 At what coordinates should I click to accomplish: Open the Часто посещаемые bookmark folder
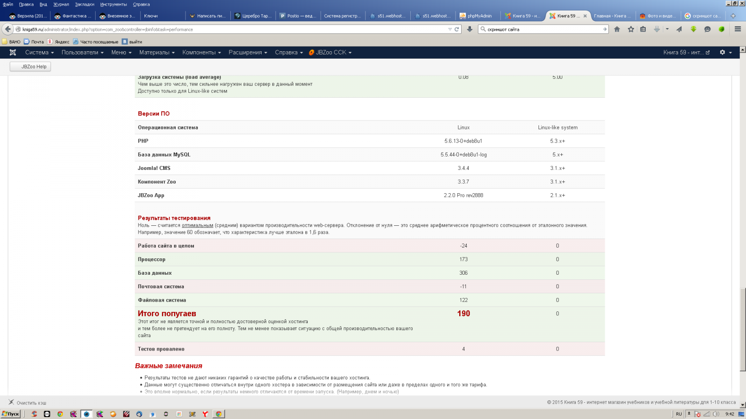point(96,42)
